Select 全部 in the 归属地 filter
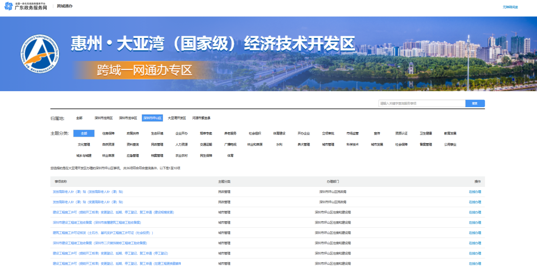This screenshot has width=537, height=266. 79,118
